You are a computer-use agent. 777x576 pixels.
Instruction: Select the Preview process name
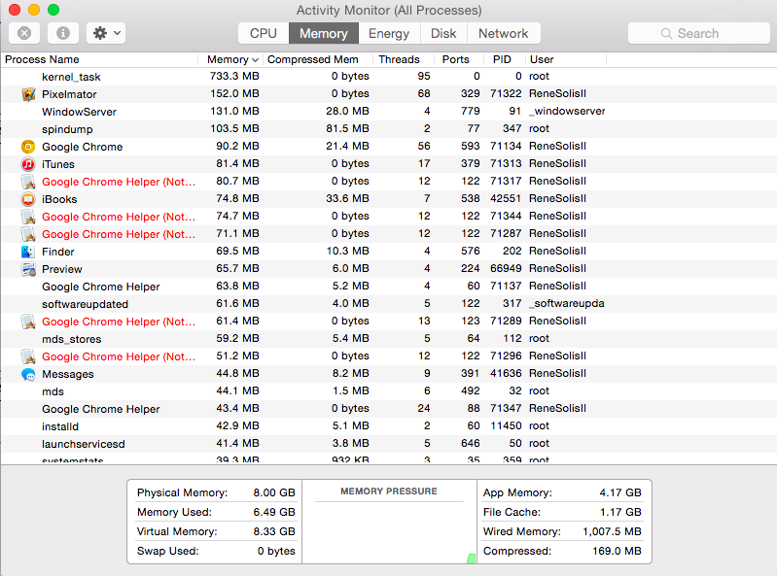pos(62,269)
